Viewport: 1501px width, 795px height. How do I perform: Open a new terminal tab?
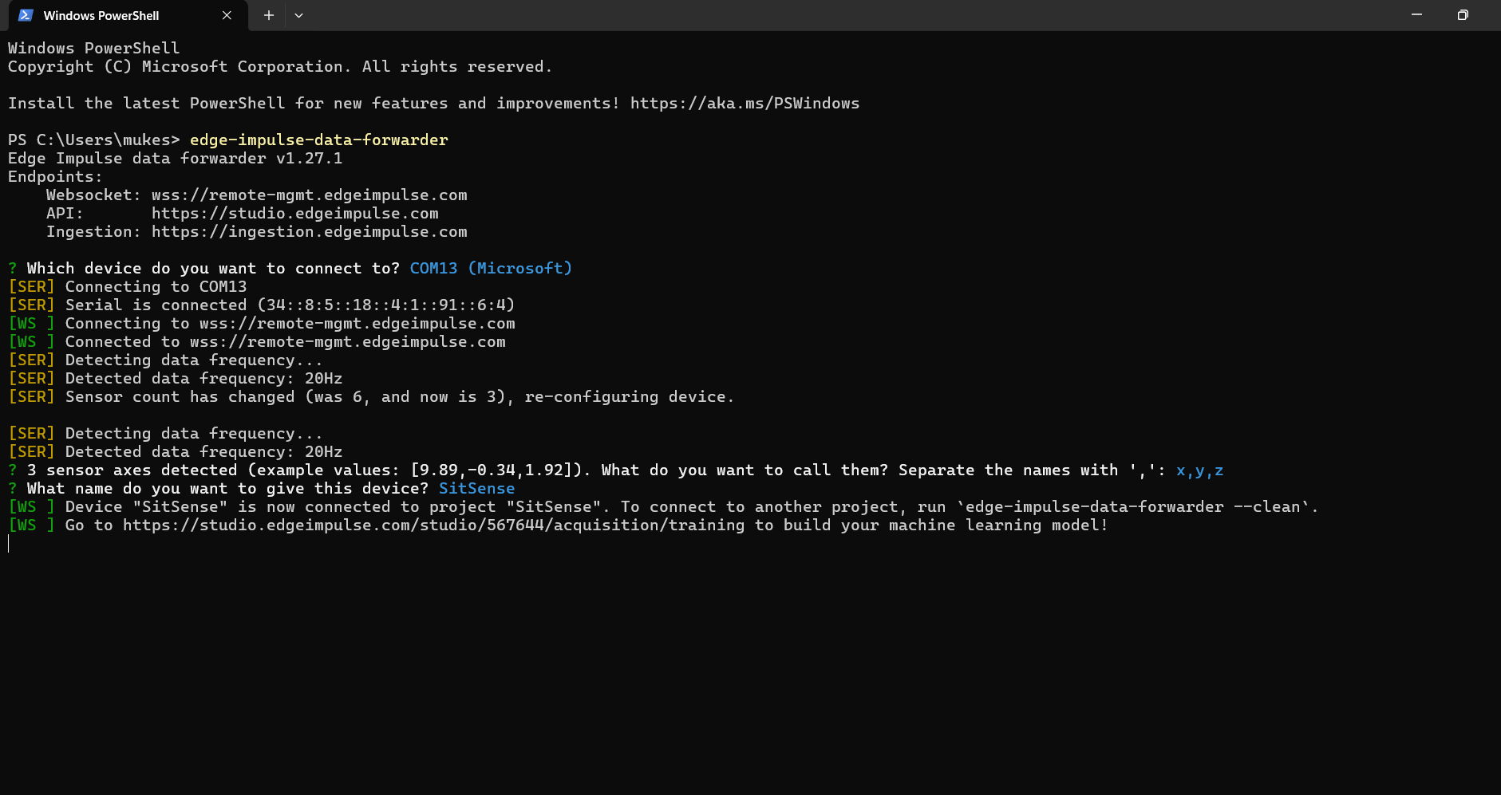269,15
